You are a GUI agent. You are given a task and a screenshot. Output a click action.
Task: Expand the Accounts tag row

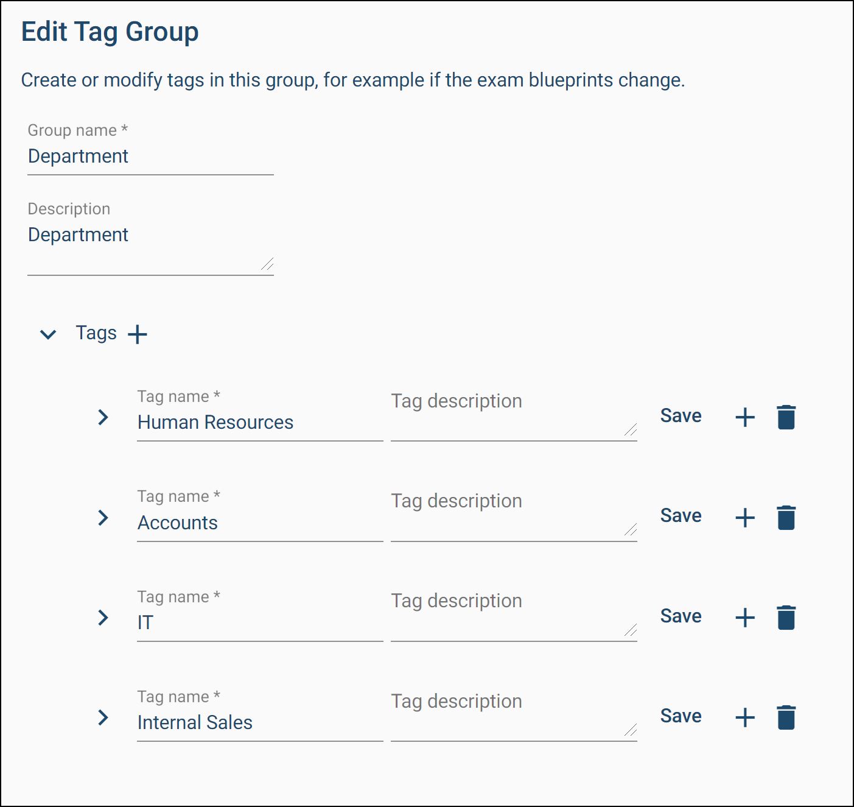103,518
